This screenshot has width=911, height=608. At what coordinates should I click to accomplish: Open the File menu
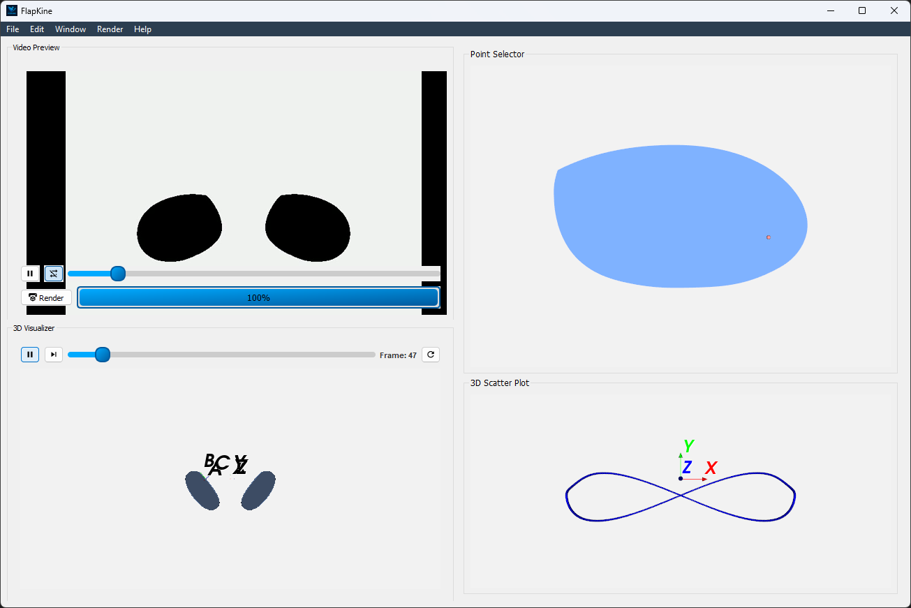13,29
